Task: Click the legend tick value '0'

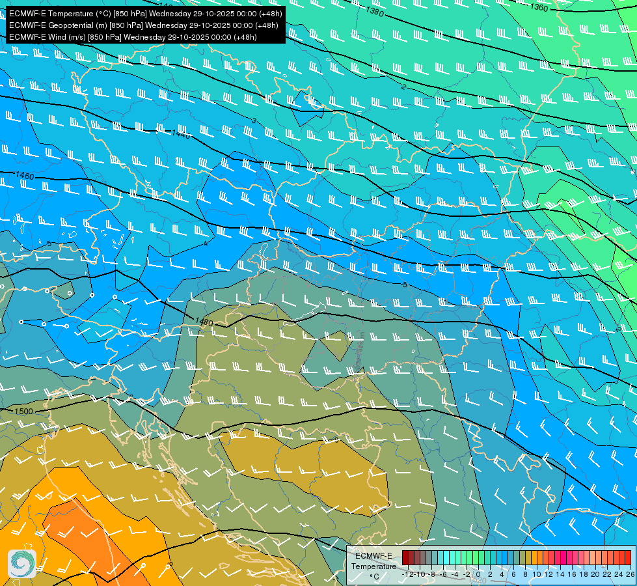Action: tap(478, 574)
